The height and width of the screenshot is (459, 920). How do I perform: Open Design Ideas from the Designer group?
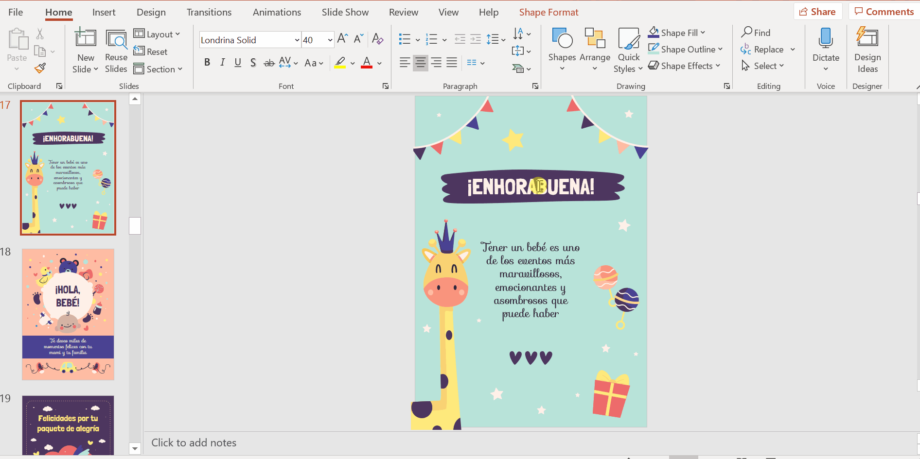(x=867, y=51)
